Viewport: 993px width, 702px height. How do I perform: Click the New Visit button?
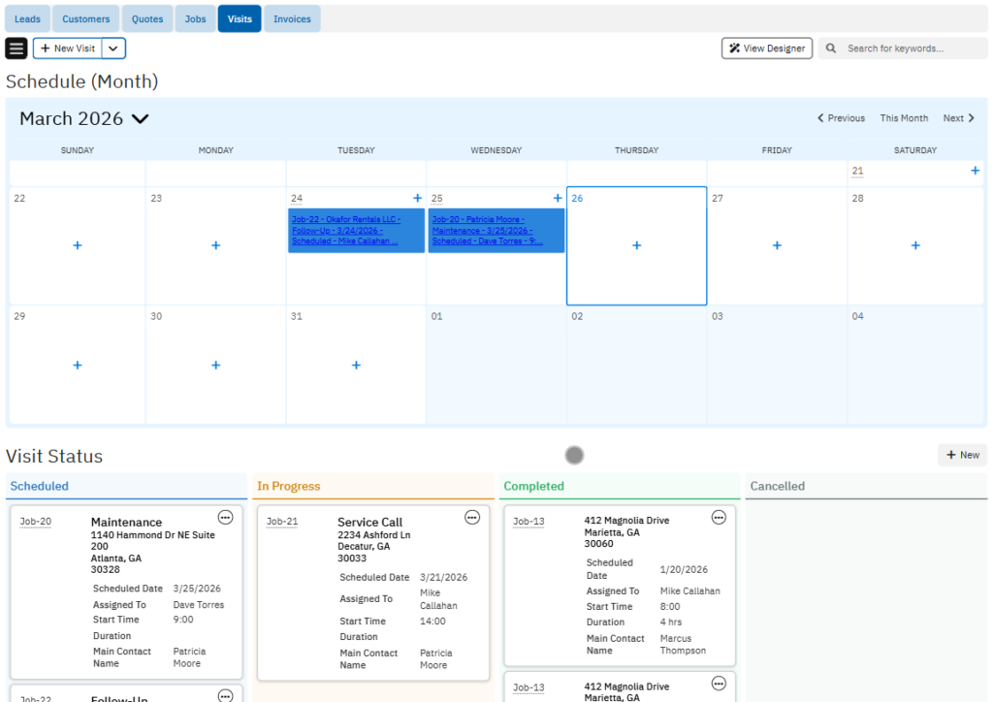68,48
